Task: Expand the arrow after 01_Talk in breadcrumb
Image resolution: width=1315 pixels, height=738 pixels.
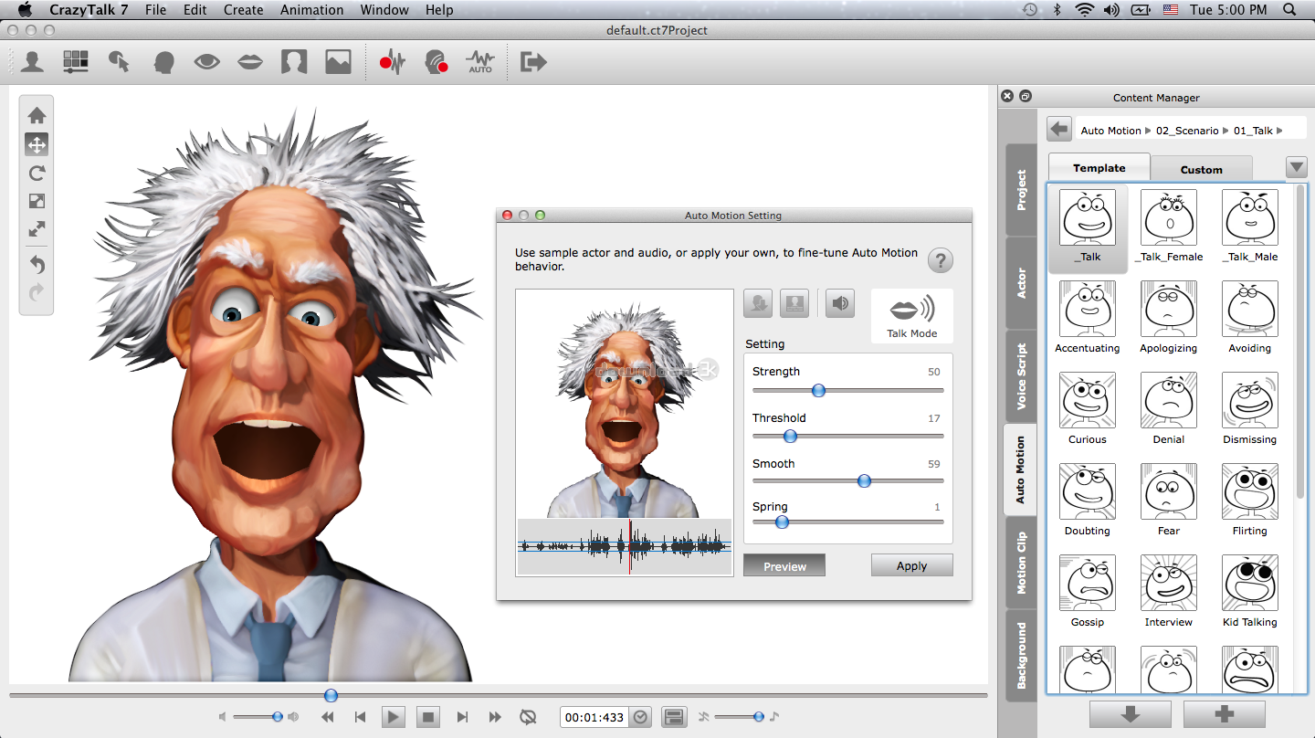Action: coord(1279,131)
